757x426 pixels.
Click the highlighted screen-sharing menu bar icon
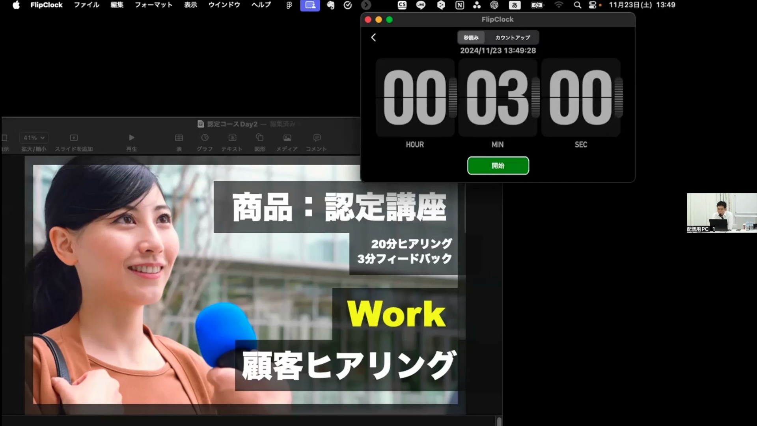tap(310, 5)
